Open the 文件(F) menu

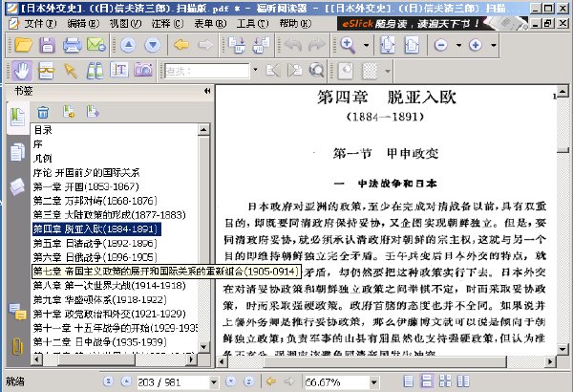coord(40,24)
